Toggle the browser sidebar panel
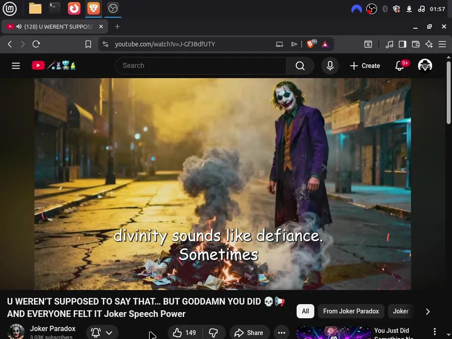Image resolution: width=452 pixels, height=339 pixels. tap(403, 44)
